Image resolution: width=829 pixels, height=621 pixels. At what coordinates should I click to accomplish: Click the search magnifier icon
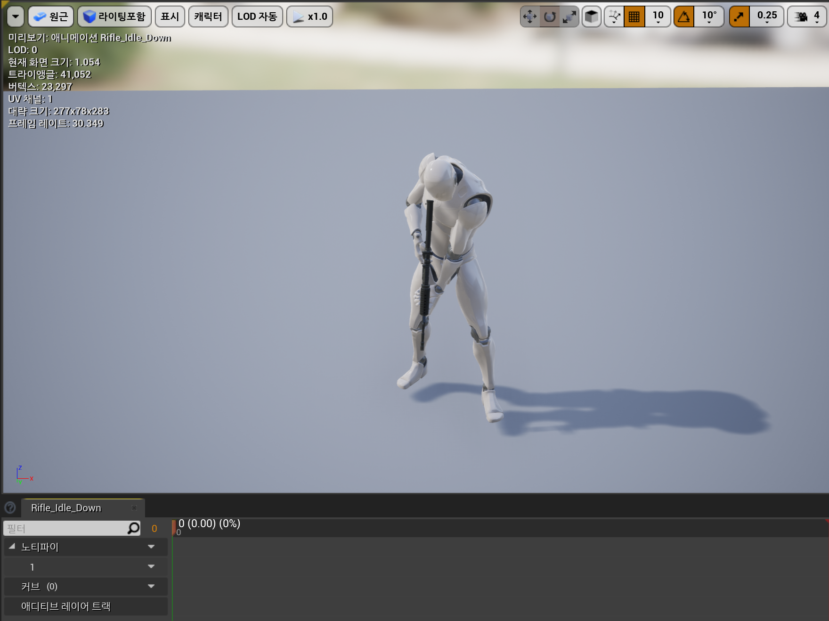click(x=133, y=528)
